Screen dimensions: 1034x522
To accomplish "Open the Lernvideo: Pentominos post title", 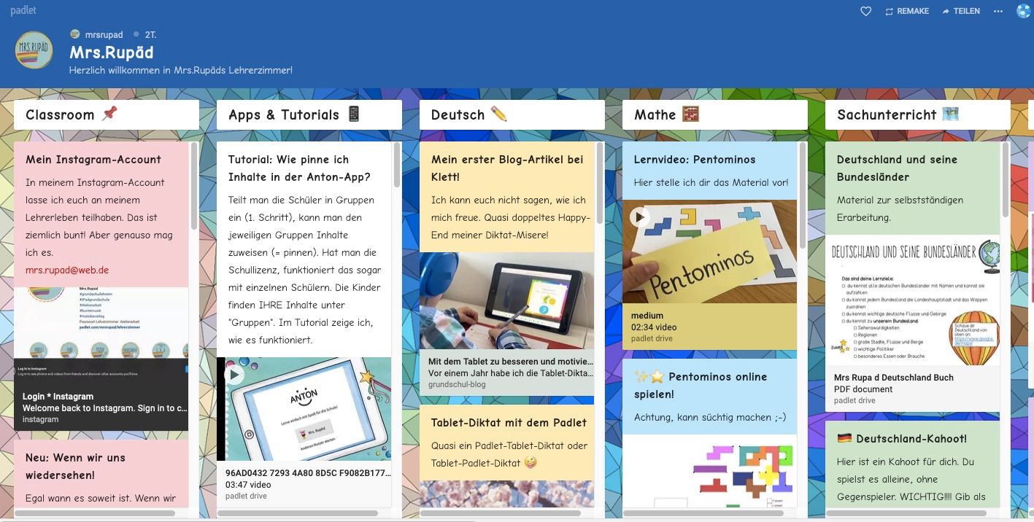I will [695, 160].
